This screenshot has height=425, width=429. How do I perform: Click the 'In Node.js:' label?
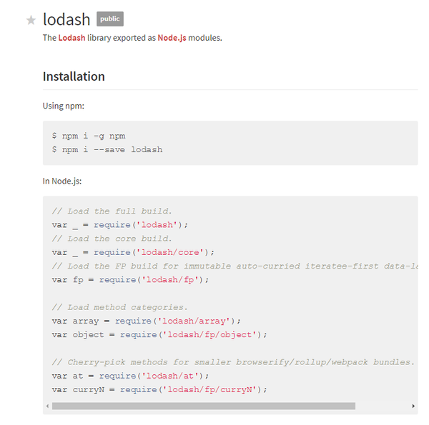62,181
